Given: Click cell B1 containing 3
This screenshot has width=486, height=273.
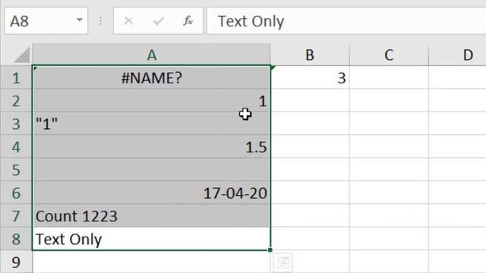Looking at the screenshot, I should (310, 77).
